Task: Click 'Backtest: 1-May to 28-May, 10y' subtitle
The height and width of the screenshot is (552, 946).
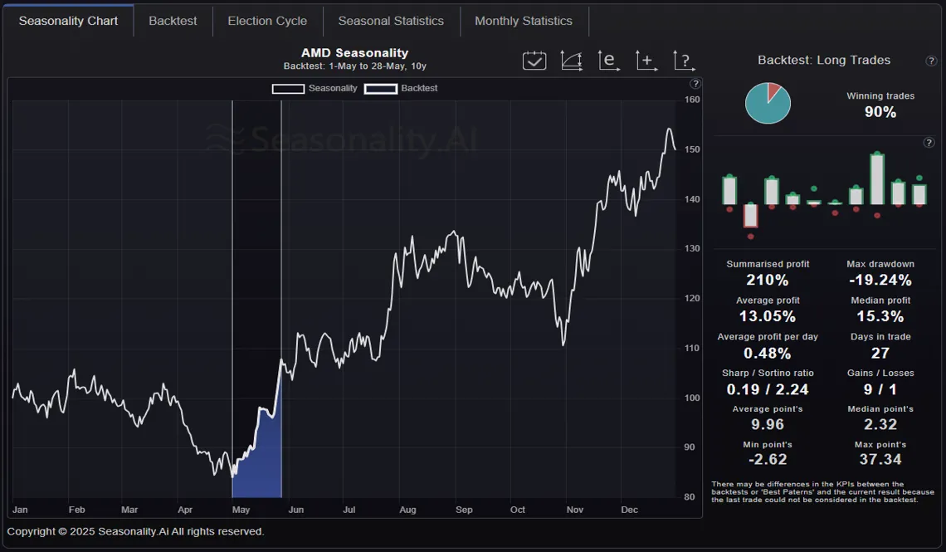Action: tap(355, 66)
